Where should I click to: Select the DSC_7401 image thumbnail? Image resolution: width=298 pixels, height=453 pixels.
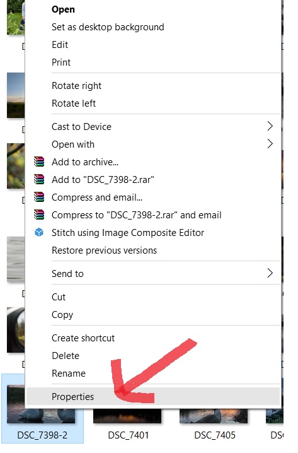click(127, 416)
